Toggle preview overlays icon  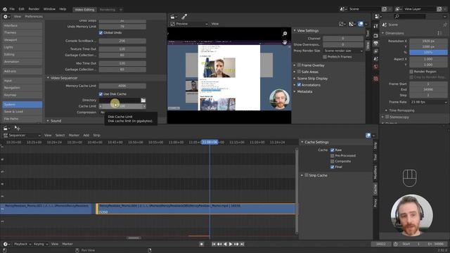[361, 24]
